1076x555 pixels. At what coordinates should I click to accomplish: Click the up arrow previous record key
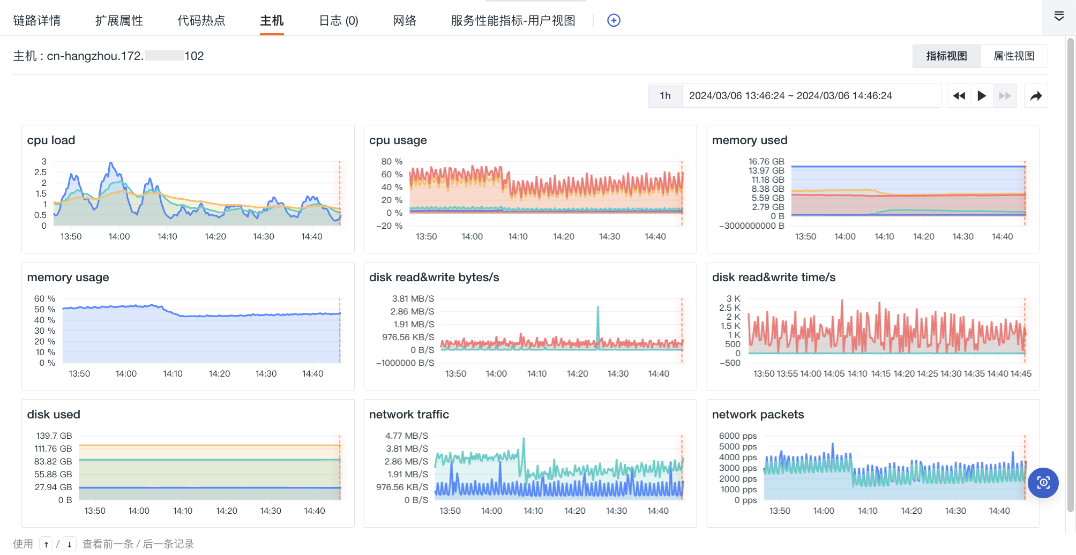coord(46,544)
